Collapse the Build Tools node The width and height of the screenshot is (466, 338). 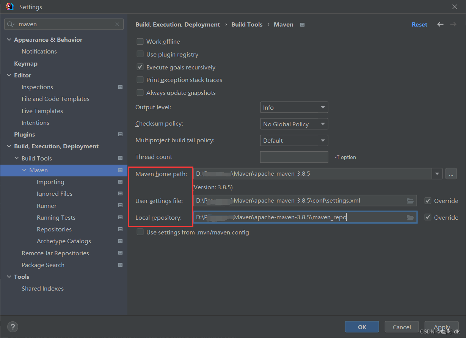point(17,158)
